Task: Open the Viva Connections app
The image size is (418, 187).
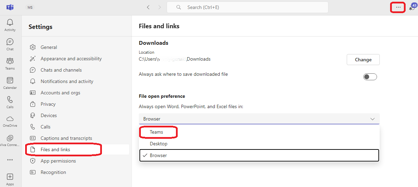Action: pos(10,141)
